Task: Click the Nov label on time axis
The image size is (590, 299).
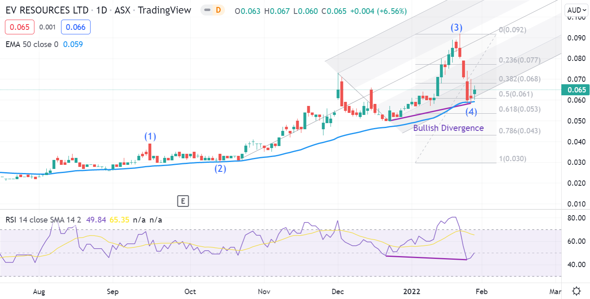Action: point(264,292)
